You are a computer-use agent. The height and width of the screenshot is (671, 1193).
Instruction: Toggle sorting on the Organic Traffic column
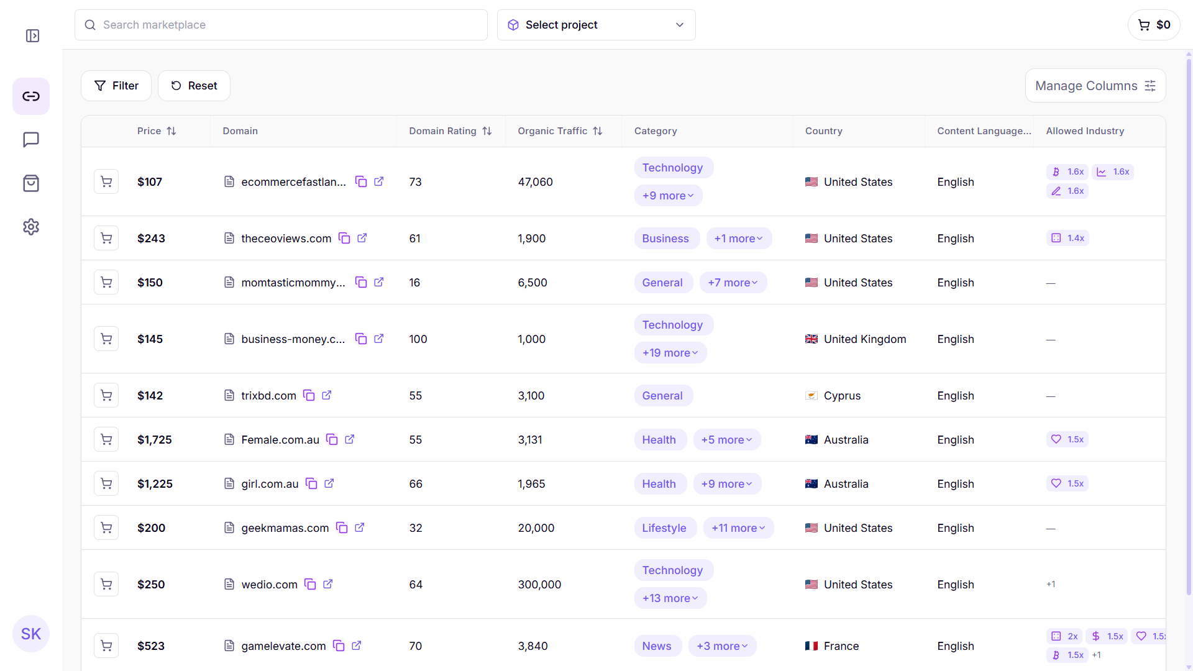coord(598,130)
